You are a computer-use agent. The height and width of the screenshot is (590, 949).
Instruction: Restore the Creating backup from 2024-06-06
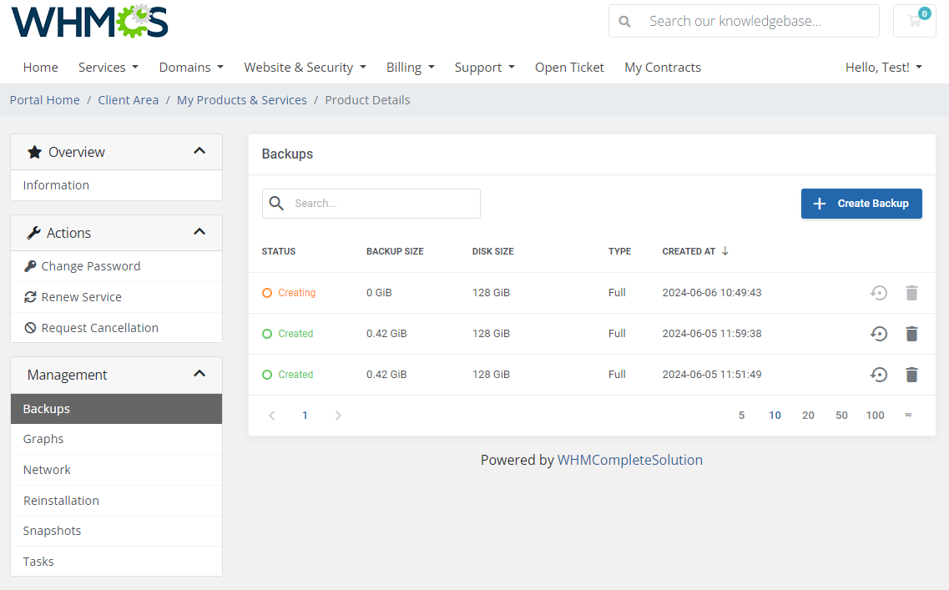click(x=878, y=293)
